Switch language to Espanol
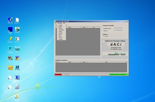The height and width of the screenshot is (102, 155). (61, 28)
